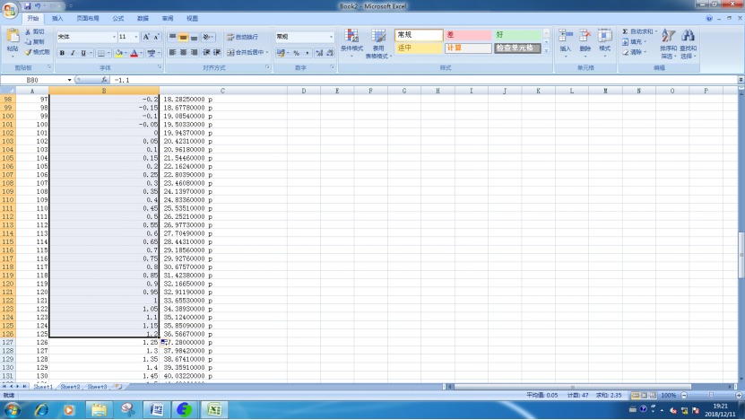Image resolution: width=745 pixels, height=420 pixels.
Task: Click the formula bar showing -1.1
Action: 424,80
